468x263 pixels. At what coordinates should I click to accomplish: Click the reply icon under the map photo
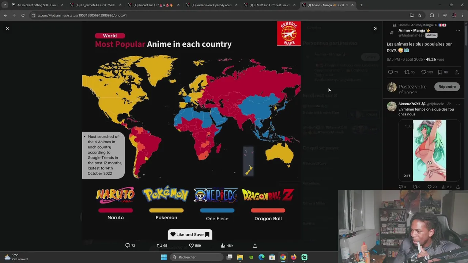[128, 245]
